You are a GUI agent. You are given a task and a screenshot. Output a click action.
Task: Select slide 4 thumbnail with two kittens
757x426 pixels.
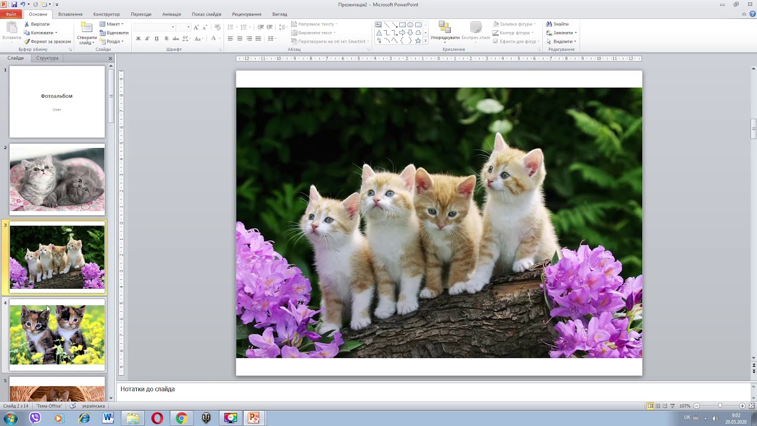click(57, 335)
